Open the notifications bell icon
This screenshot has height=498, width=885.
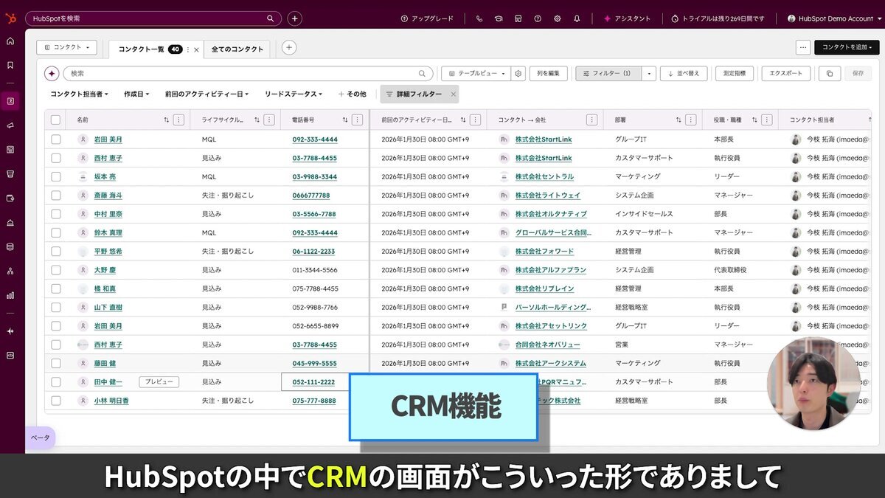577,18
